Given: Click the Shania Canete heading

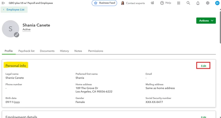Looking at the screenshot, I should 36,25.
